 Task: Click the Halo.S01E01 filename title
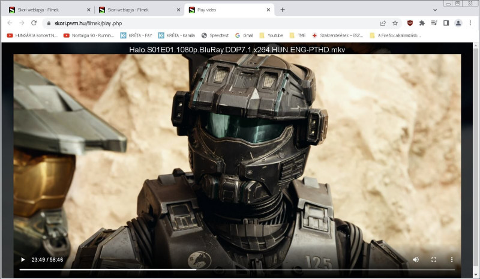[237, 50]
